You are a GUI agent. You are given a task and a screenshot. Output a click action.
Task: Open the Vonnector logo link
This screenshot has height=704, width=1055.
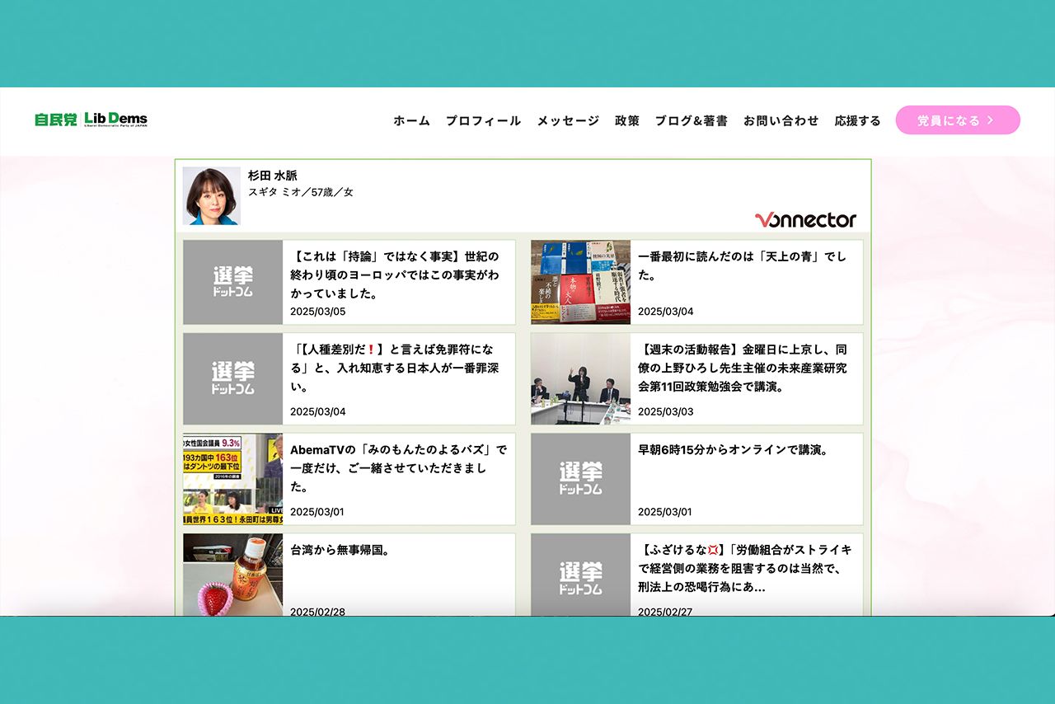(x=805, y=220)
